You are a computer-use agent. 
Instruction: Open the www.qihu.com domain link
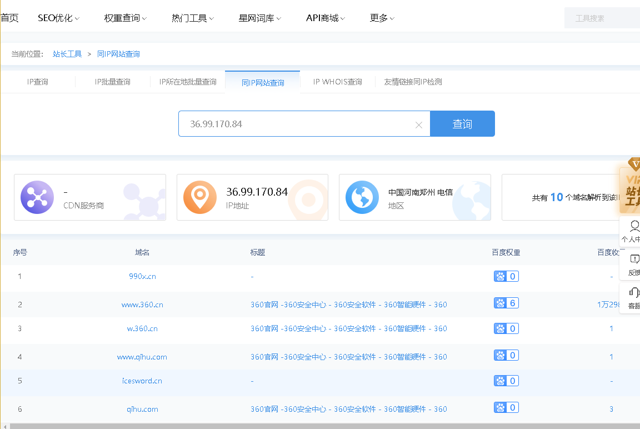(142, 357)
